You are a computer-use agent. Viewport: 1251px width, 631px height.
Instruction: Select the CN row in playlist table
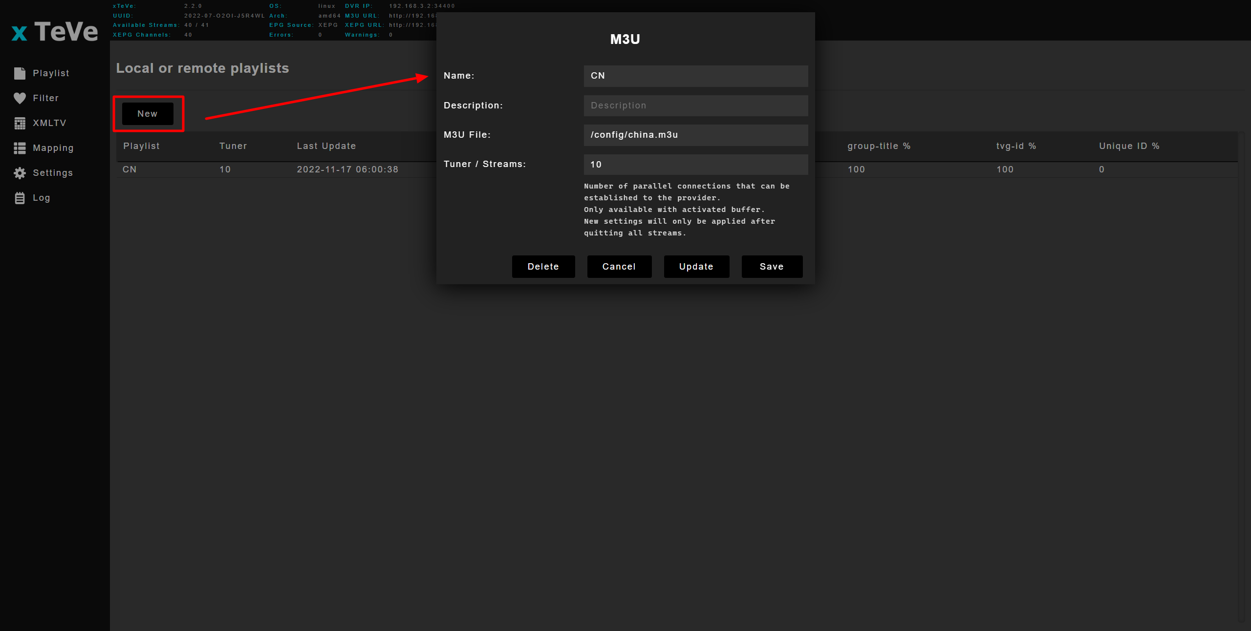pyautogui.click(x=129, y=169)
